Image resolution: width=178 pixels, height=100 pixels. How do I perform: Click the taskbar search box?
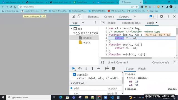(29, 97)
